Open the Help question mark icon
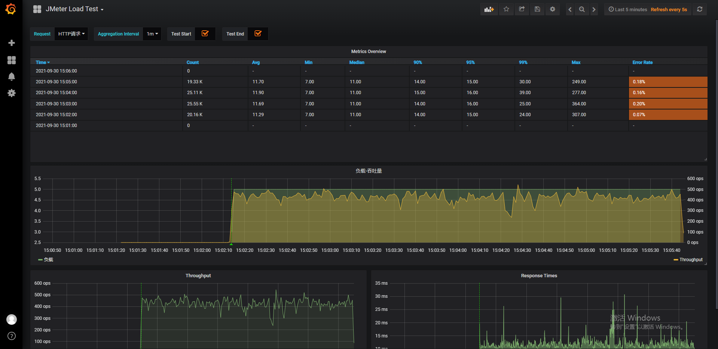The width and height of the screenshot is (718, 349). [12, 336]
